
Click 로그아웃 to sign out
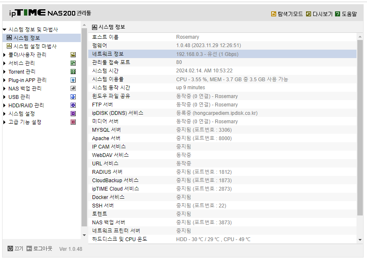coord(42,248)
